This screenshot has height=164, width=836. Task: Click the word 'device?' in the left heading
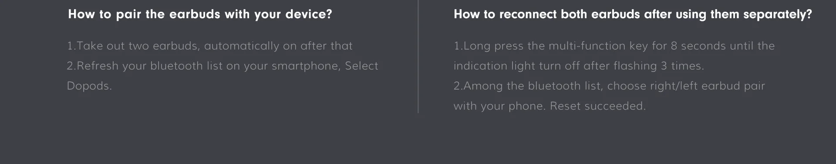(309, 14)
